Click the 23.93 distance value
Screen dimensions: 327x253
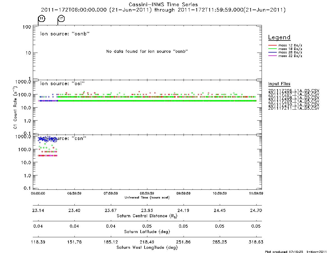[x=147, y=210]
